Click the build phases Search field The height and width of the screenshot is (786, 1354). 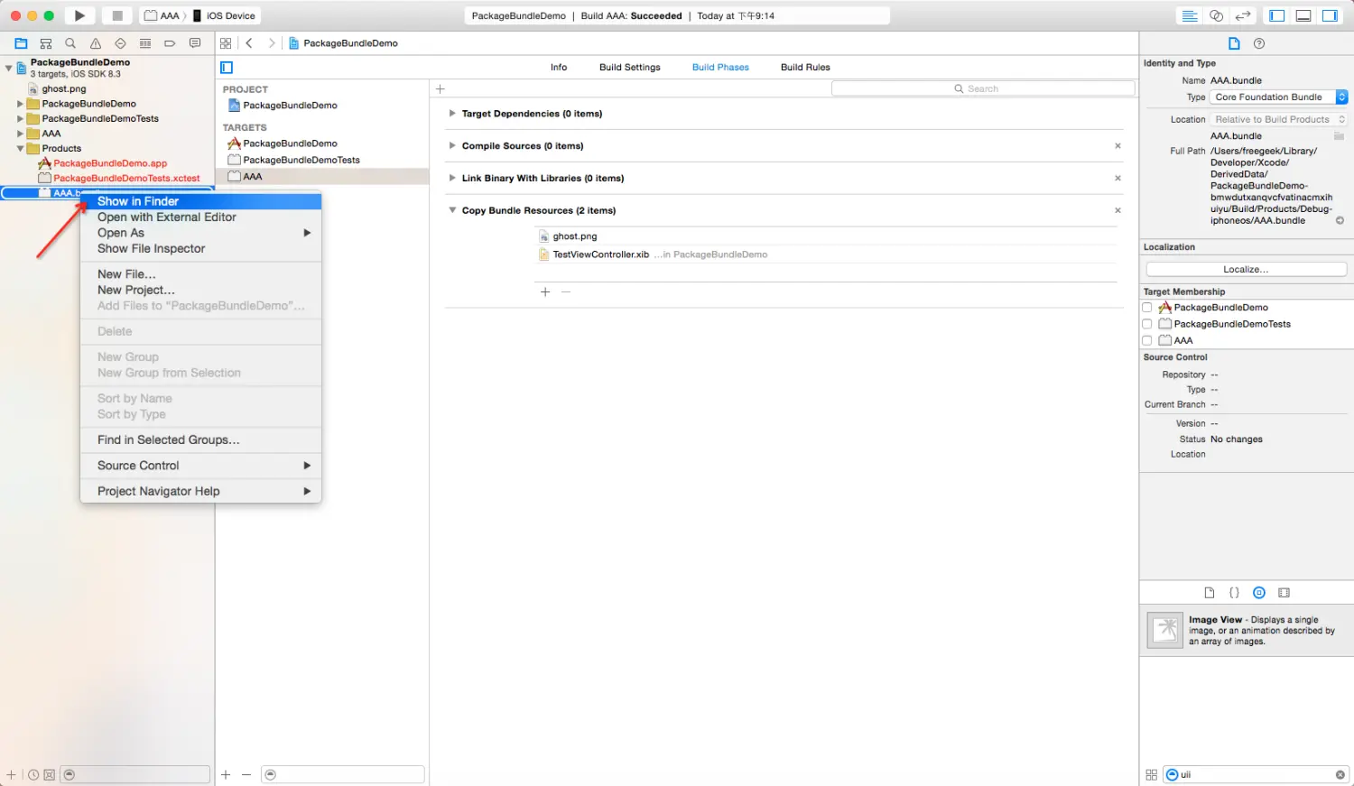(x=982, y=89)
